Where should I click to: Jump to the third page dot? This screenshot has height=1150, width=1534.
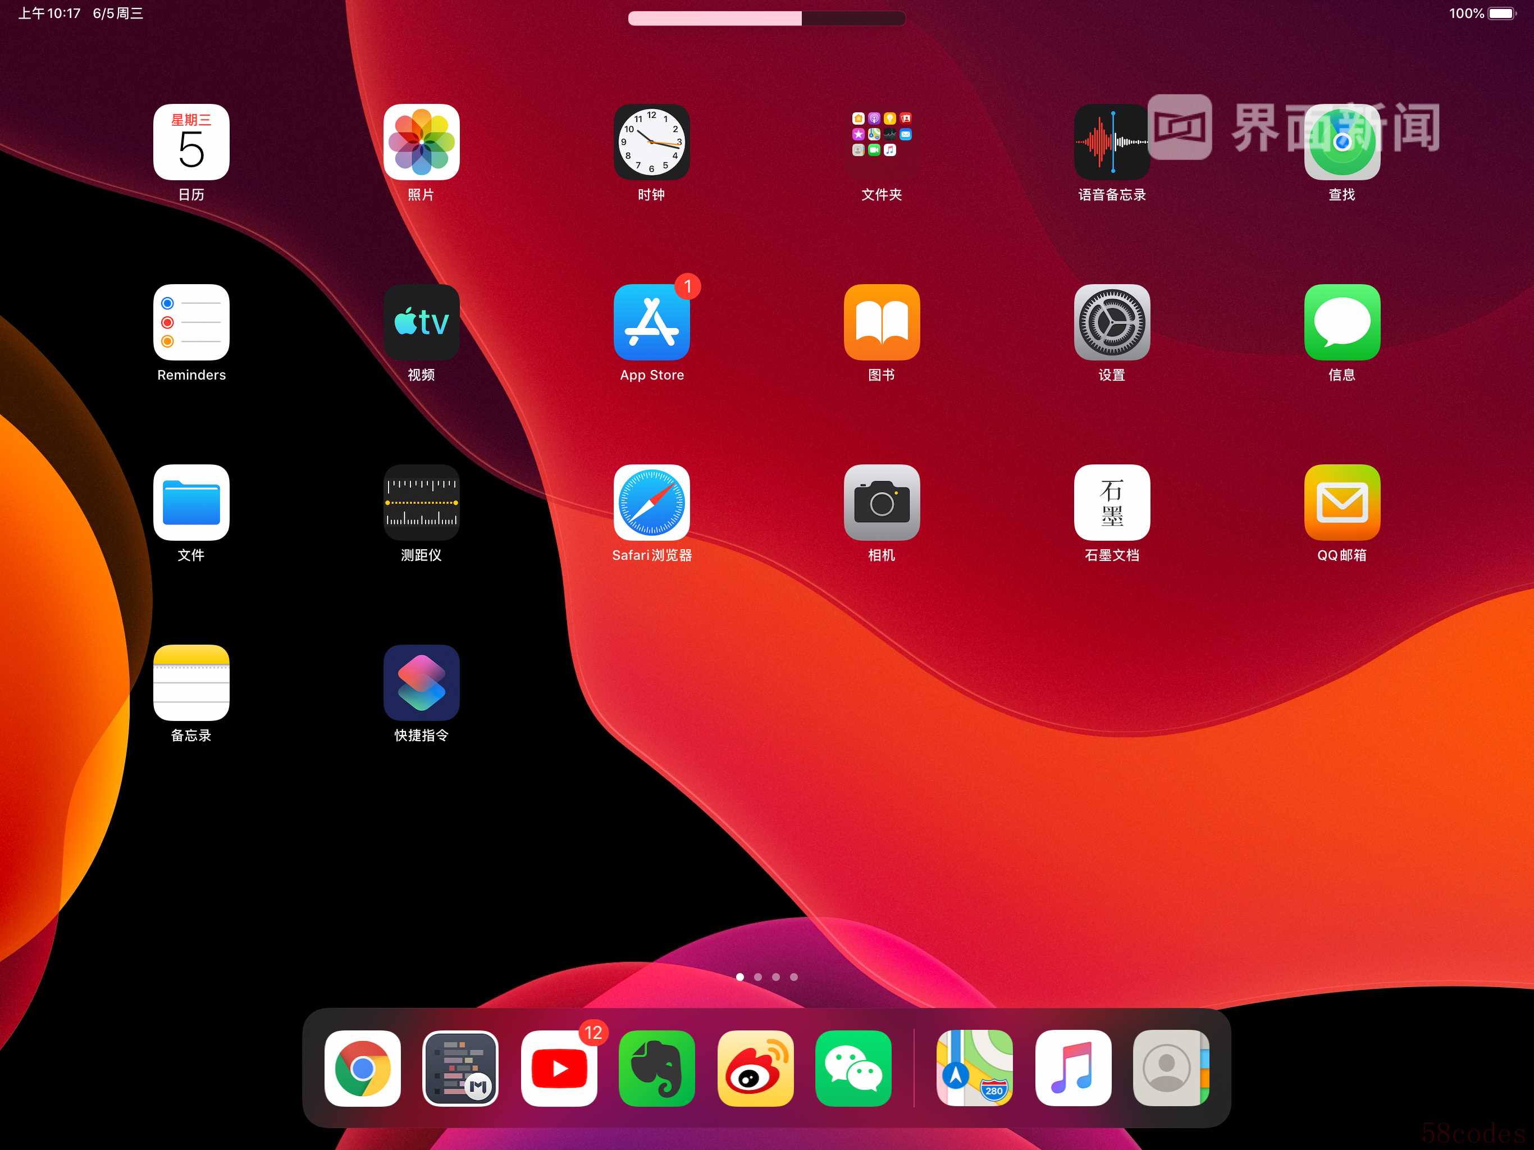click(776, 976)
